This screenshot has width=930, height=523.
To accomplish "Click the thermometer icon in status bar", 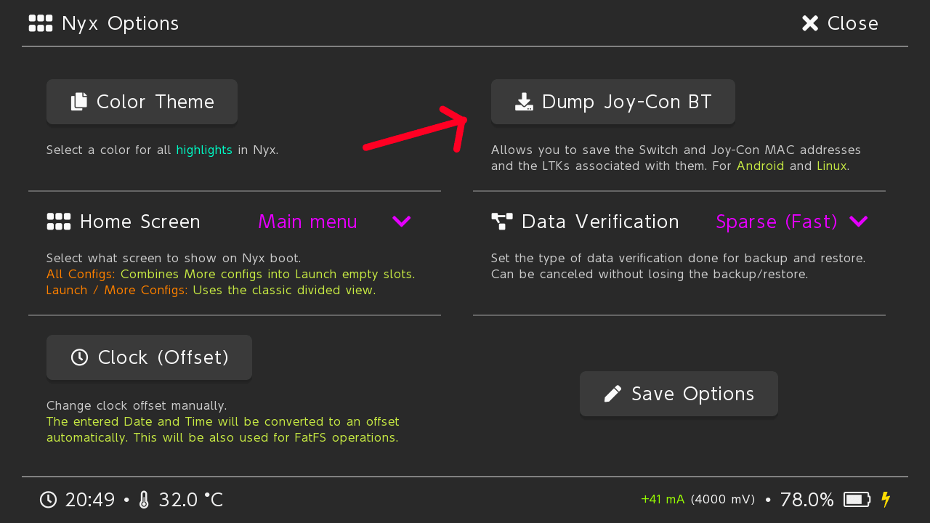I will click(144, 500).
